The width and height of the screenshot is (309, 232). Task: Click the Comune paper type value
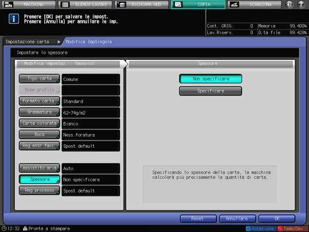coord(91,79)
